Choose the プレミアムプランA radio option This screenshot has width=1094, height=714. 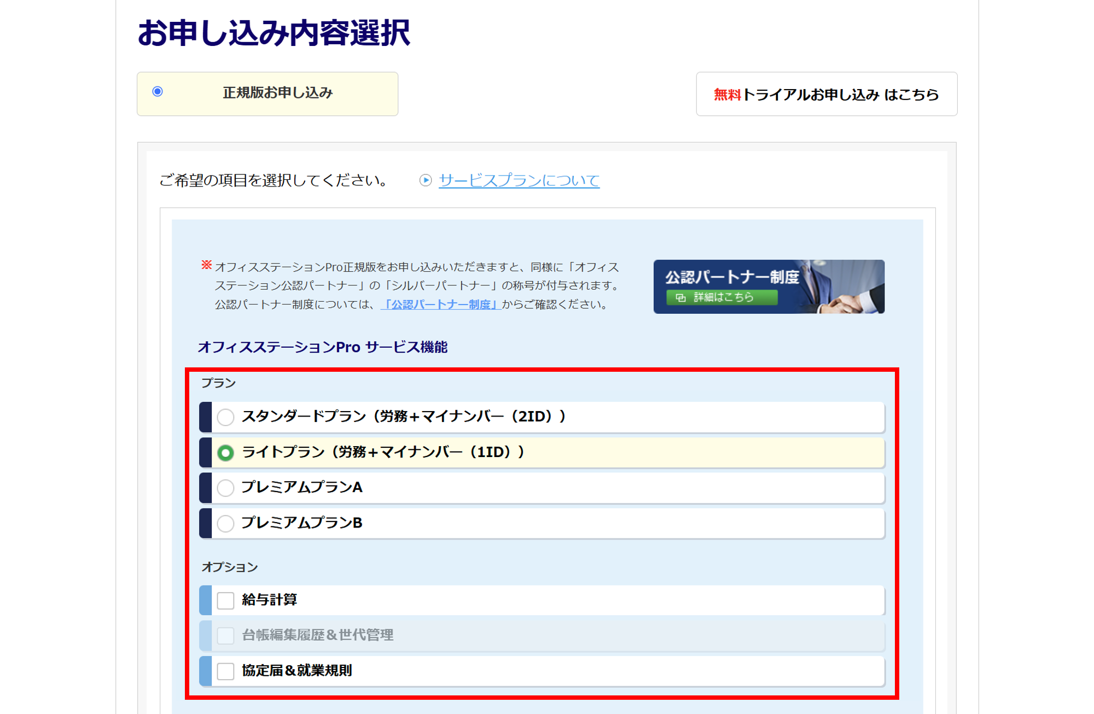point(225,488)
